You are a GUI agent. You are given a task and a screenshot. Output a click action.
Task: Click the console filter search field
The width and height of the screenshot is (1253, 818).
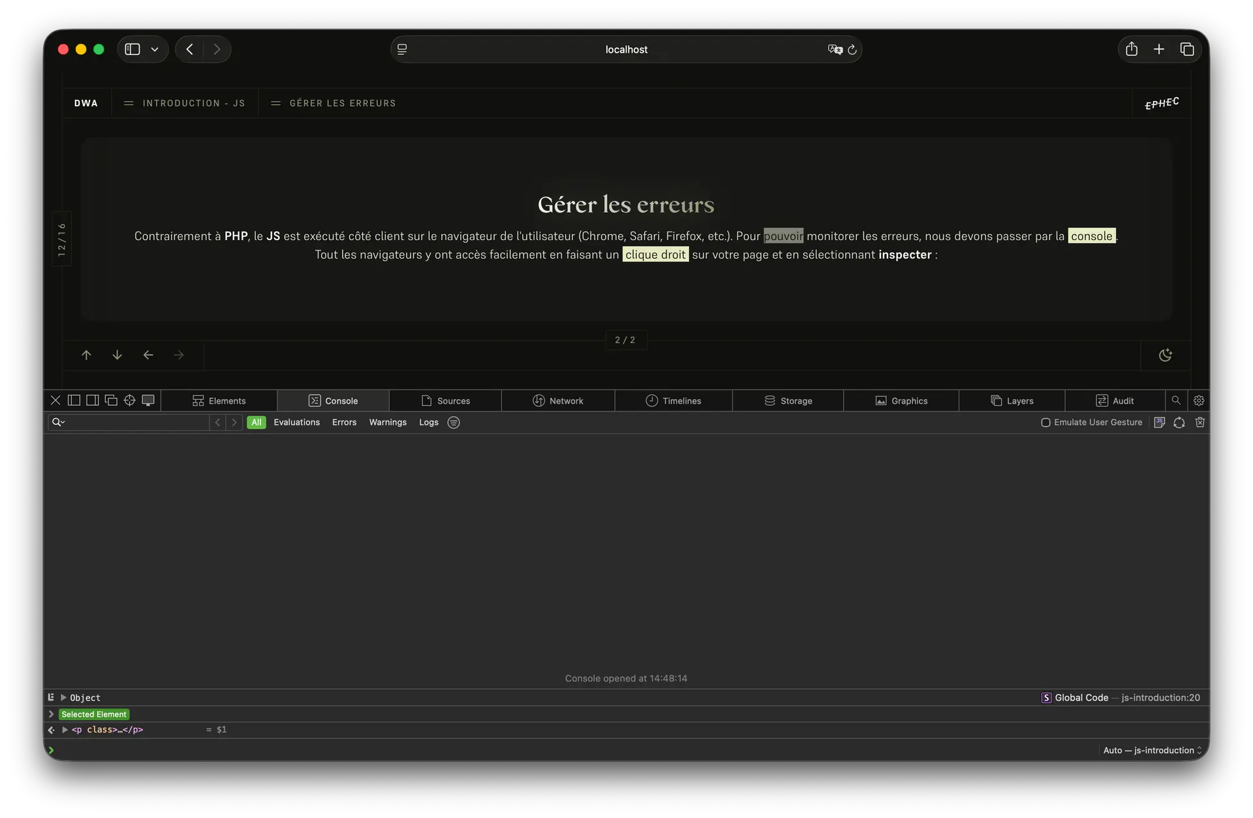point(137,423)
